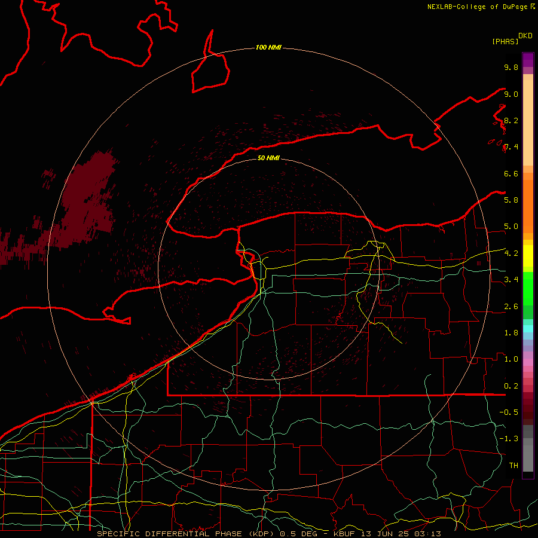538x538 pixels.
Task: Click the [PHAS] legend label
Action: click(505, 42)
